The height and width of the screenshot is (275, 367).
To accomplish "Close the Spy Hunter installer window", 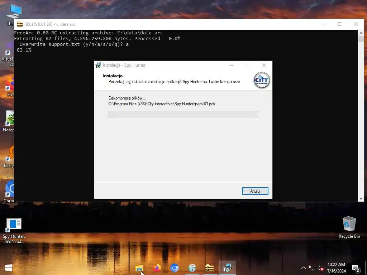I will point(264,65).
